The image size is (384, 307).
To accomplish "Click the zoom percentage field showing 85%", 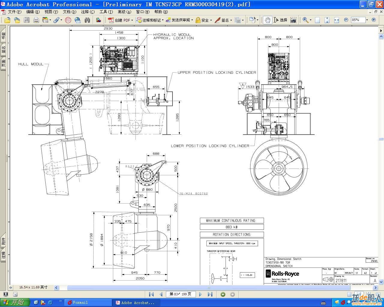I will coord(358,20).
